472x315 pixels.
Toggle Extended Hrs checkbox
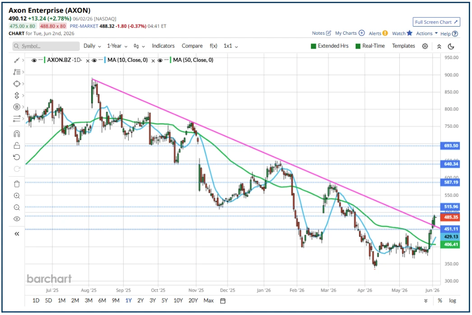(313, 46)
